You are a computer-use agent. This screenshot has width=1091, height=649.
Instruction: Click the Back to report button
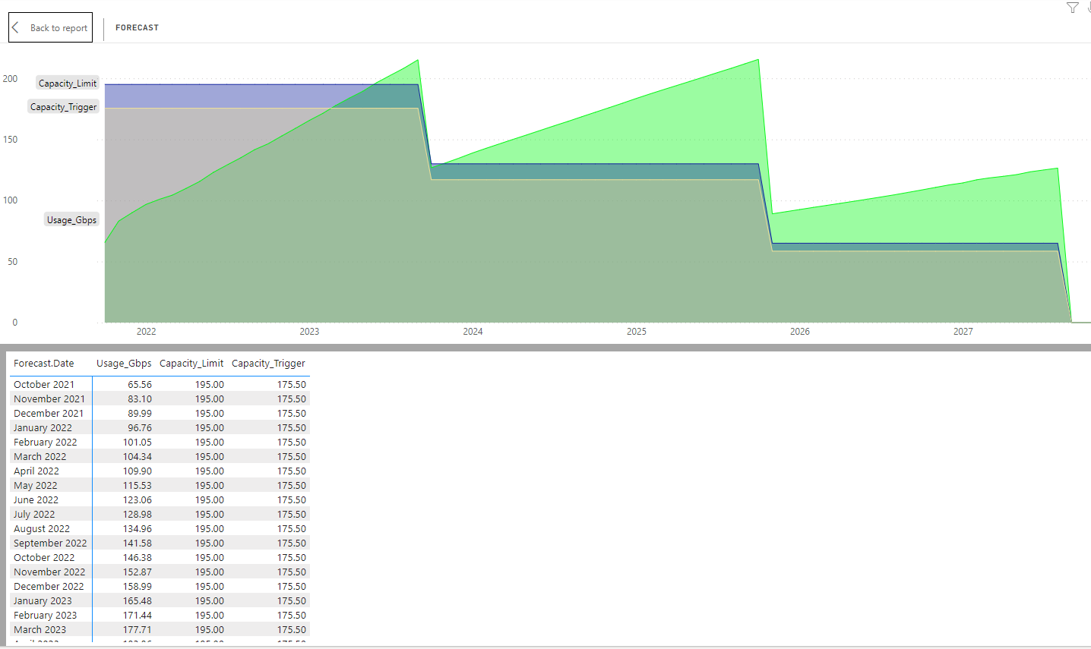50,27
